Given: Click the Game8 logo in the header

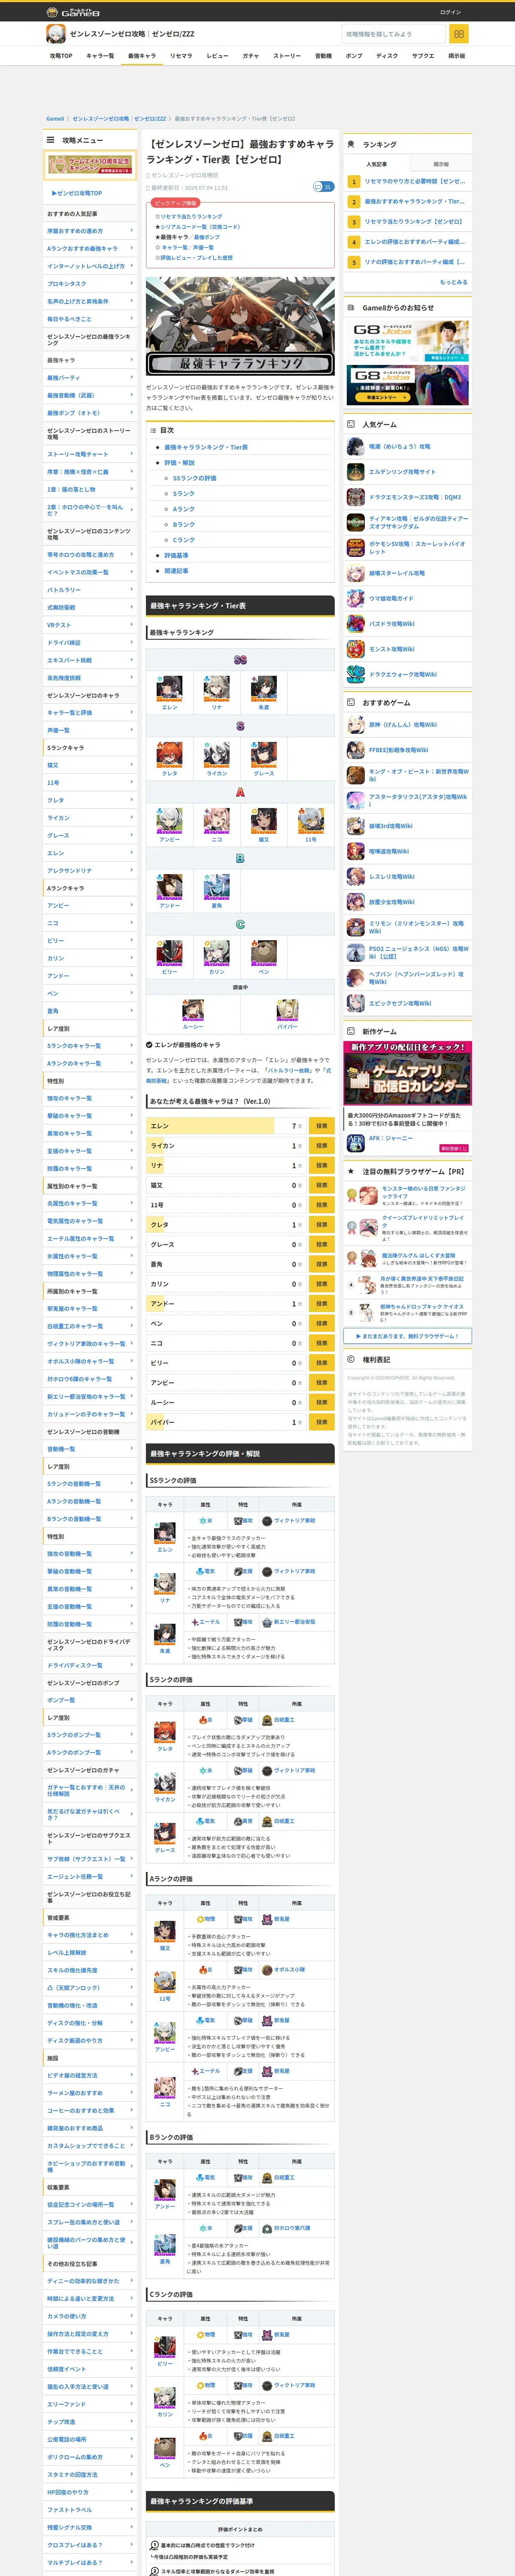Looking at the screenshot, I should tap(73, 12).
